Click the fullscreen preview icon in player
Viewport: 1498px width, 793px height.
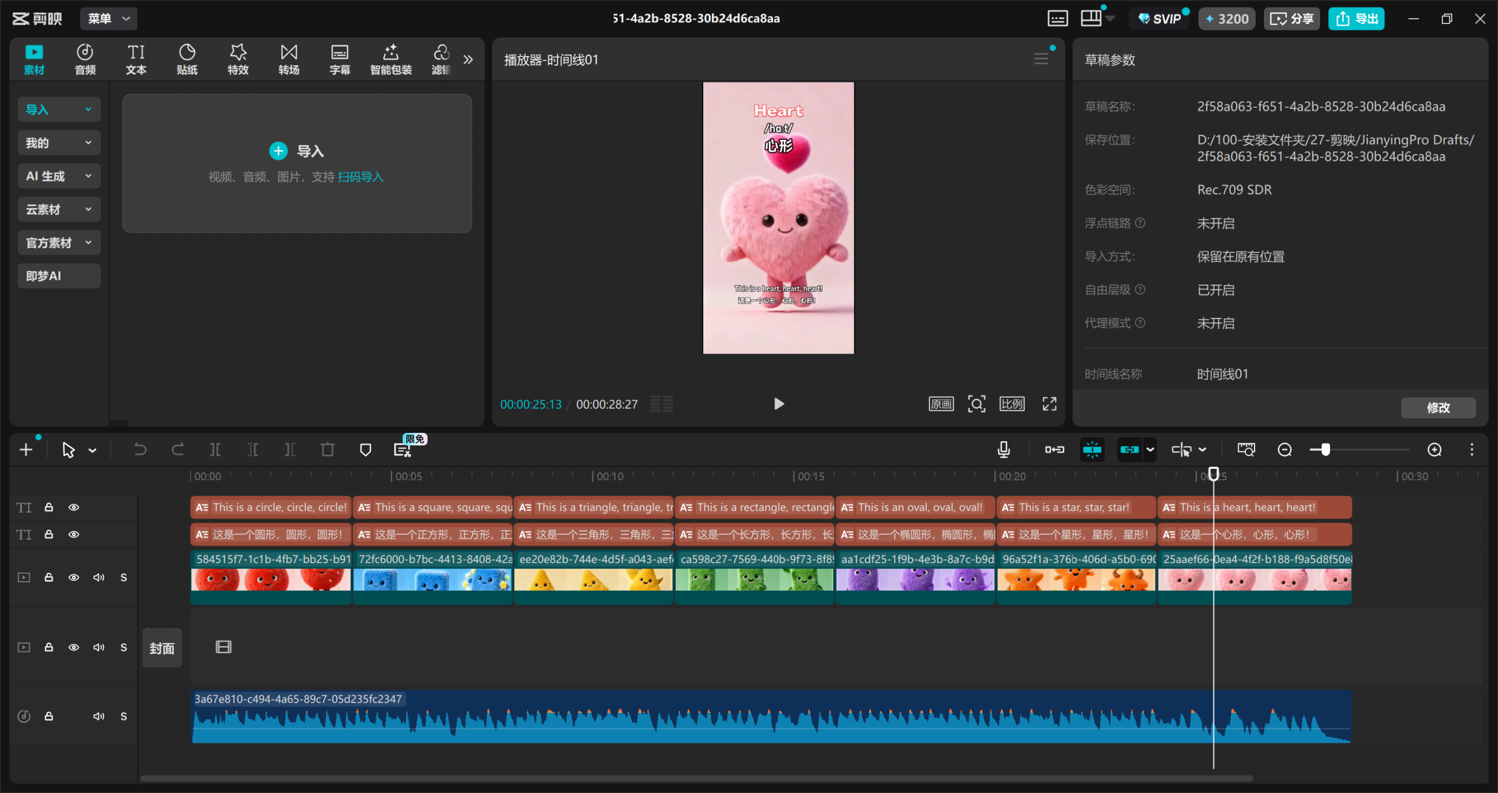point(1049,404)
